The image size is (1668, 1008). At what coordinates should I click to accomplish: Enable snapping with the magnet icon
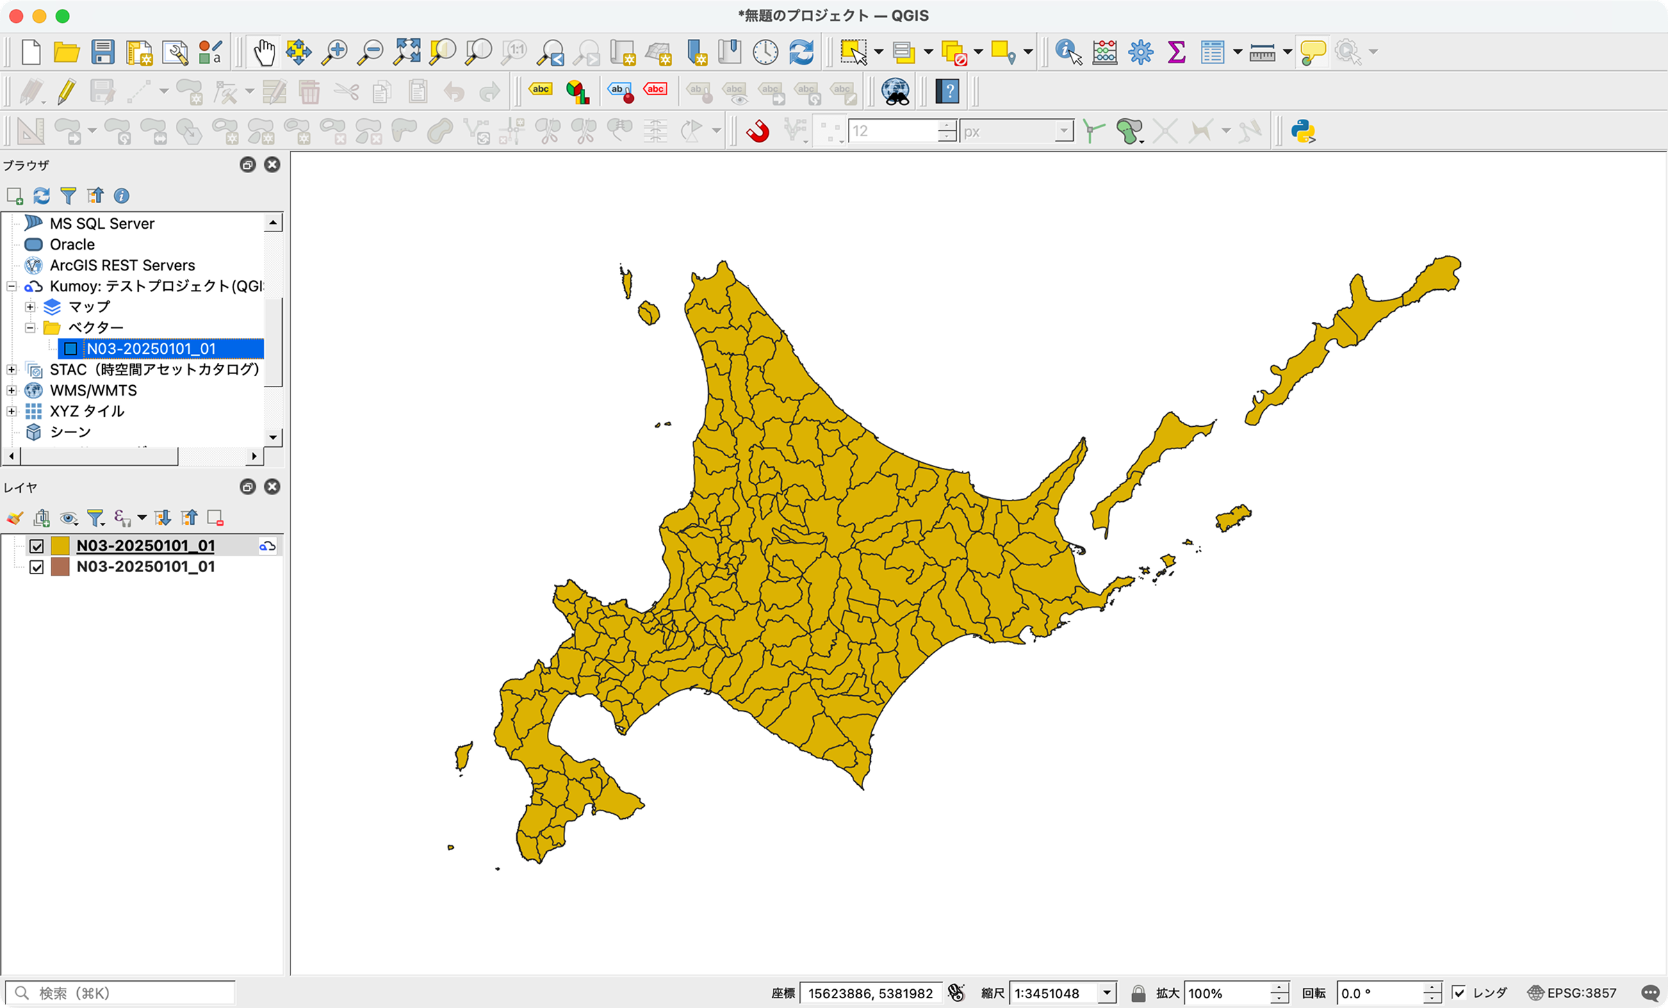click(x=758, y=131)
